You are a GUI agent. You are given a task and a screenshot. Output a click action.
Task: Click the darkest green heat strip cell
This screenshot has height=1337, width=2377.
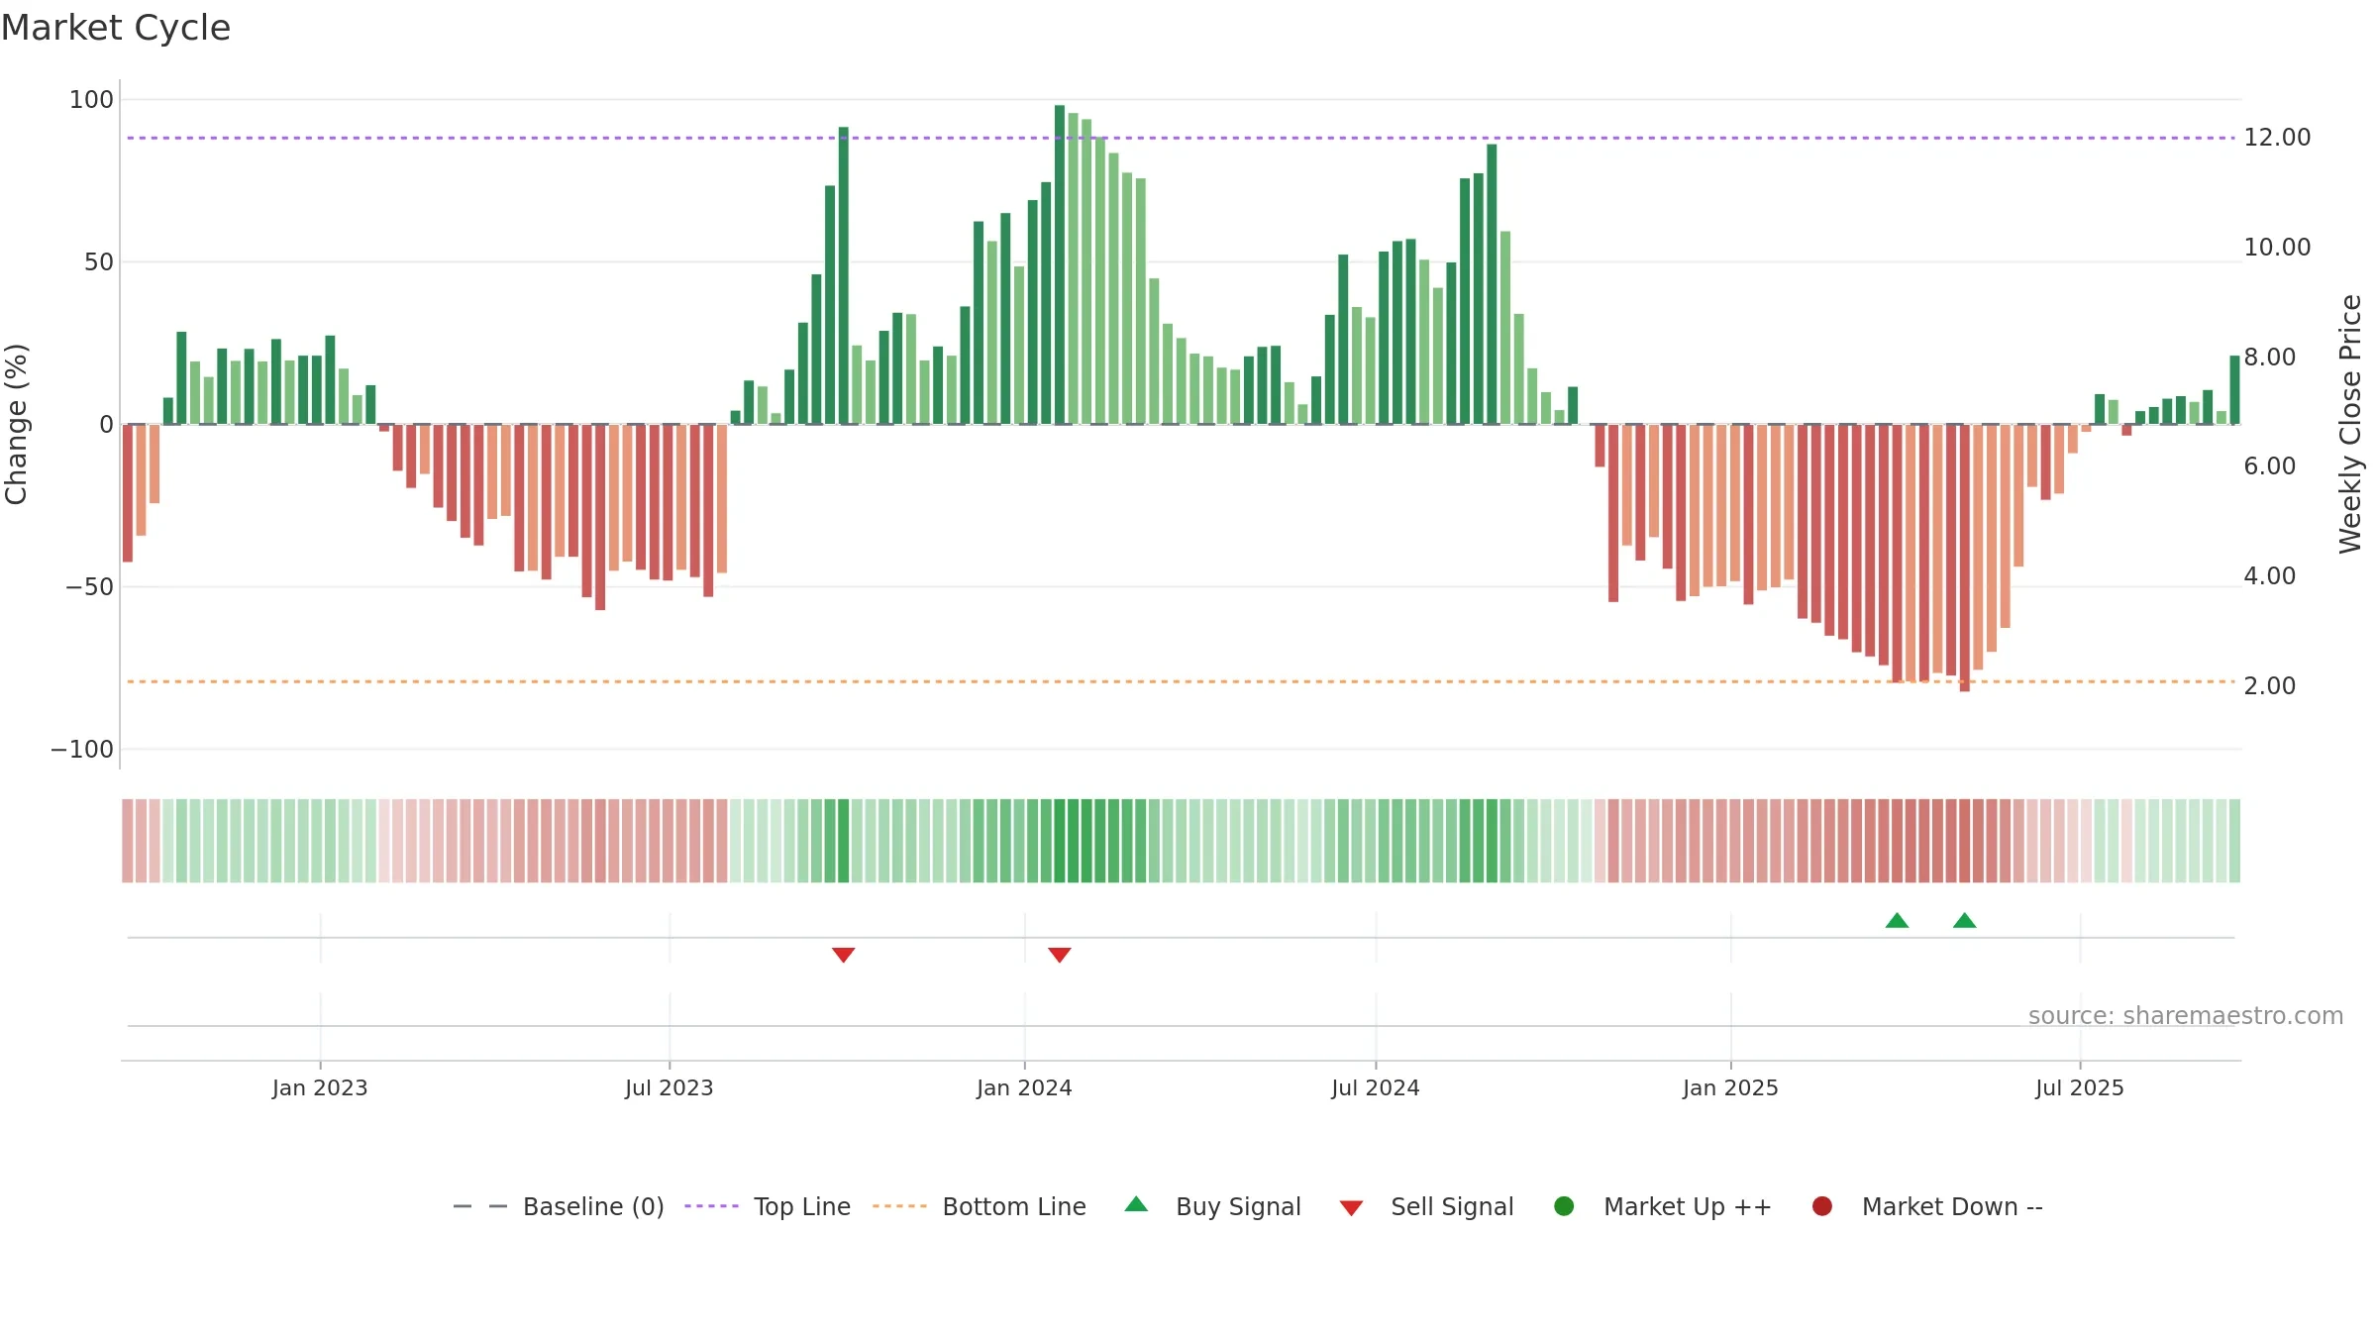(x=1060, y=841)
